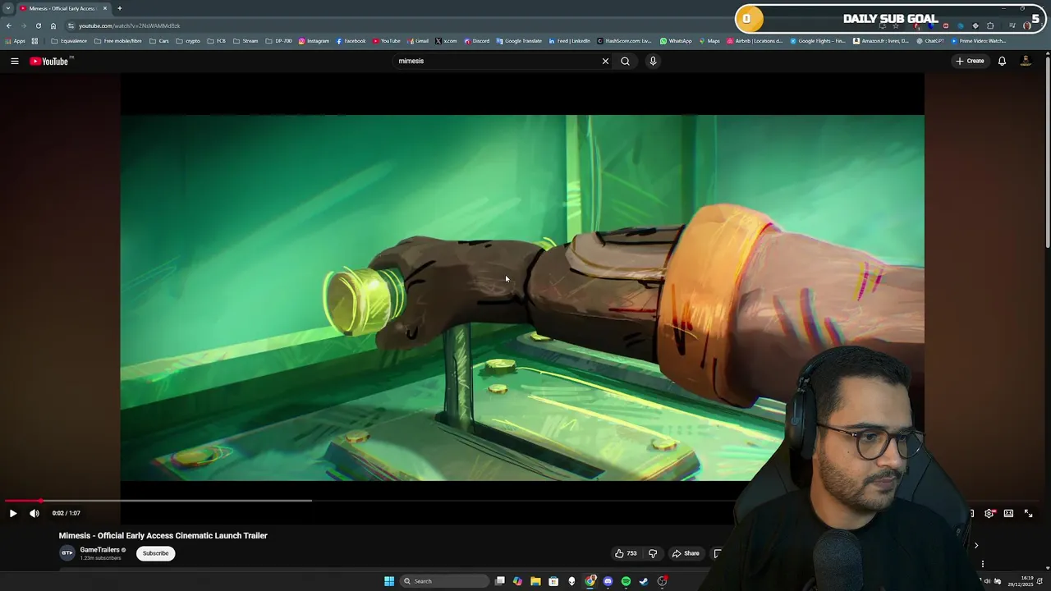
Task: Open the Stream bookmarks folder
Action: click(x=246, y=41)
